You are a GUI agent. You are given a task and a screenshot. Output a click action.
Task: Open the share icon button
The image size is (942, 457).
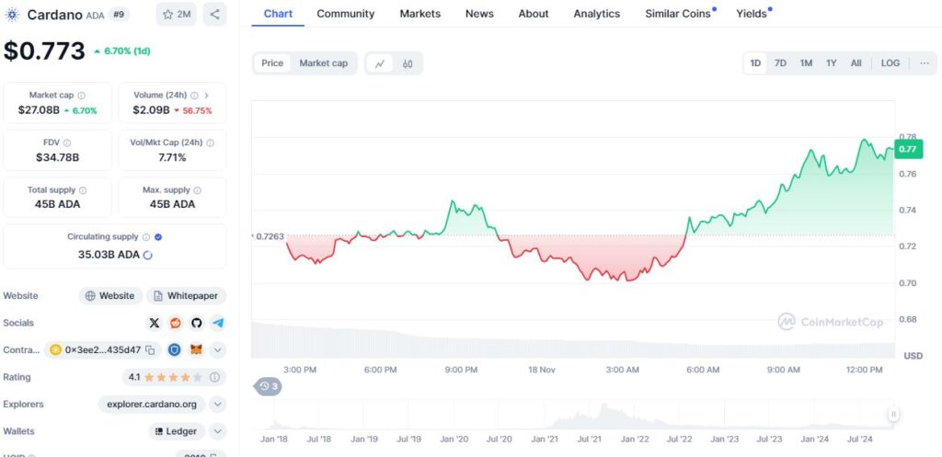pos(214,15)
